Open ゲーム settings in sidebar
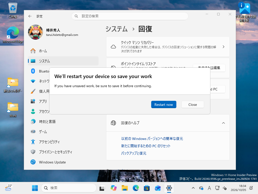The width and height of the screenshot is (258, 194). (x=63, y=132)
